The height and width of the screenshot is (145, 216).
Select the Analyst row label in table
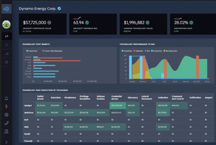click(28, 105)
